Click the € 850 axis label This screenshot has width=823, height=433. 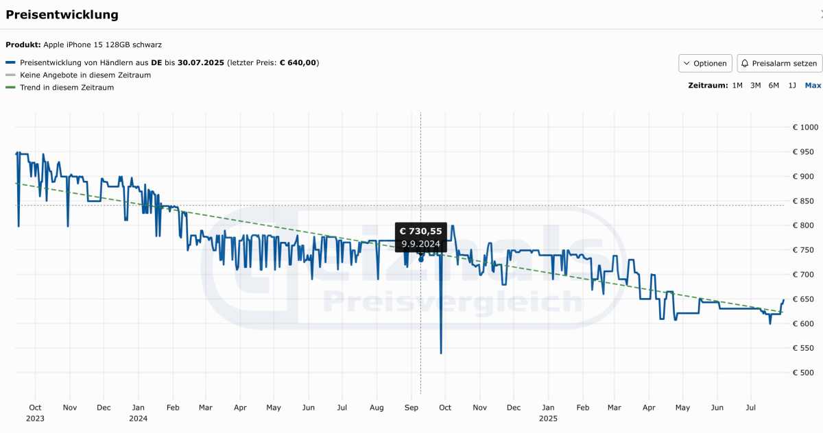coord(804,201)
